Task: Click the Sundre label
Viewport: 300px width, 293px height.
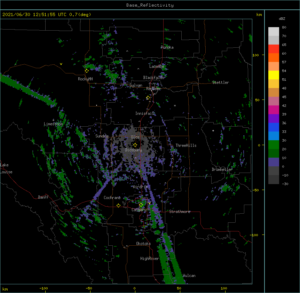Action: (x=102, y=136)
